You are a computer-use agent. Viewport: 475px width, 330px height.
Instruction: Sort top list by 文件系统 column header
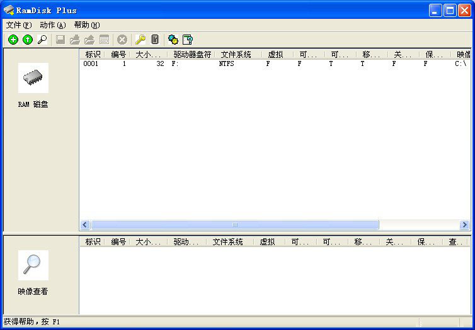(236, 55)
